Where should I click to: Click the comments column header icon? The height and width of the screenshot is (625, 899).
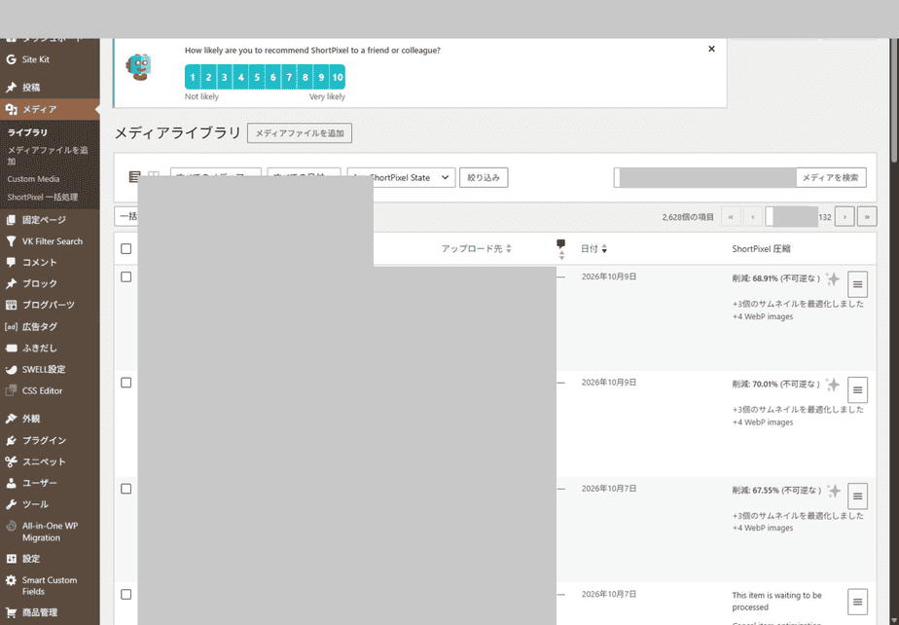[x=560, y=244]
